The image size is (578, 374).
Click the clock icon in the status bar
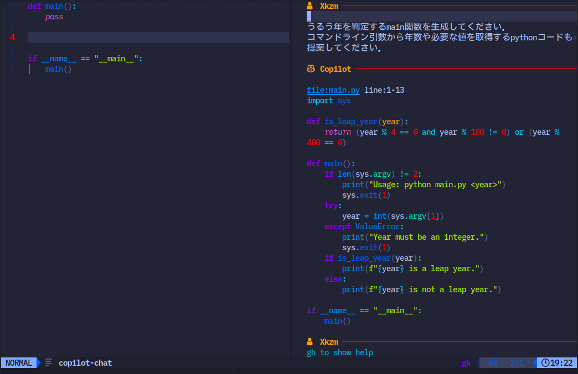click(x=545, y=363)
